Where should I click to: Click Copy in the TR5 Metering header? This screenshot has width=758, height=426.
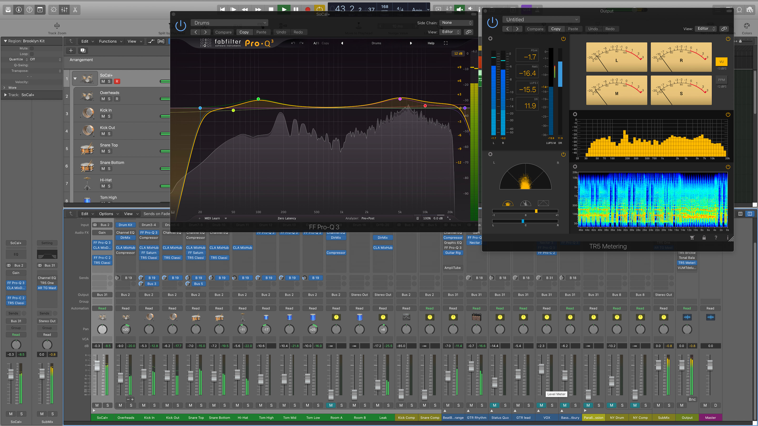(556, 29)
